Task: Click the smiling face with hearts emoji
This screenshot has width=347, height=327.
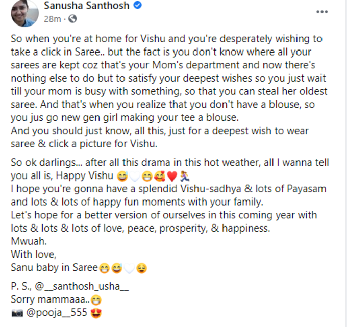Action: tap(160, 176)
